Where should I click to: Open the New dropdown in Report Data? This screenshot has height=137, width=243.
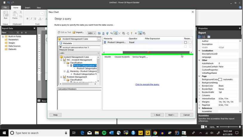[x=5, y=33]
